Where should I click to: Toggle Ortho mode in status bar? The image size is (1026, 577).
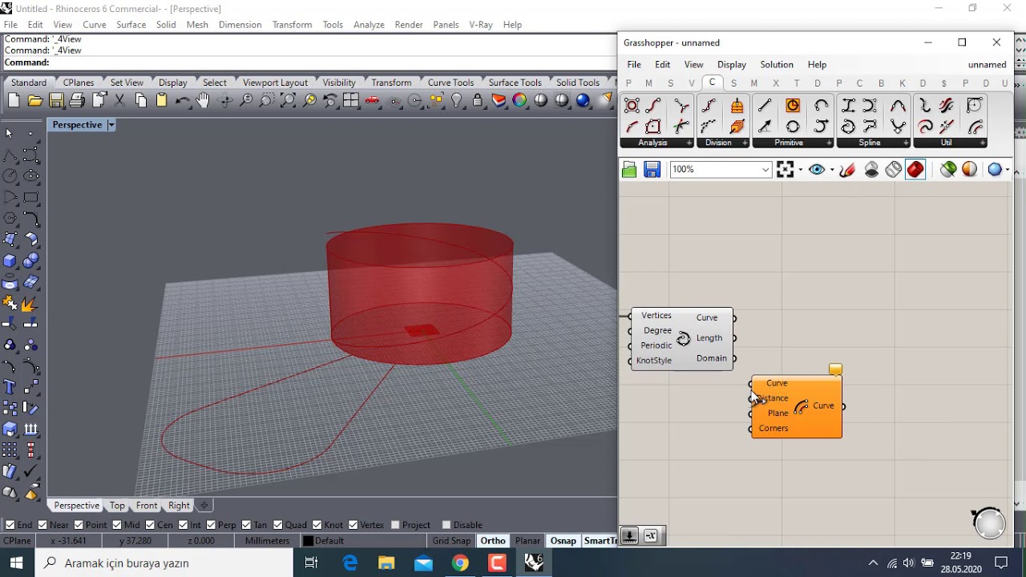pyautogui.click(x=493, y=541)
